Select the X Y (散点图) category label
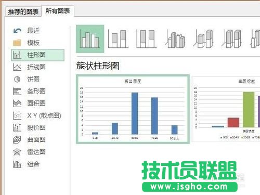 (x=44, y=115)
